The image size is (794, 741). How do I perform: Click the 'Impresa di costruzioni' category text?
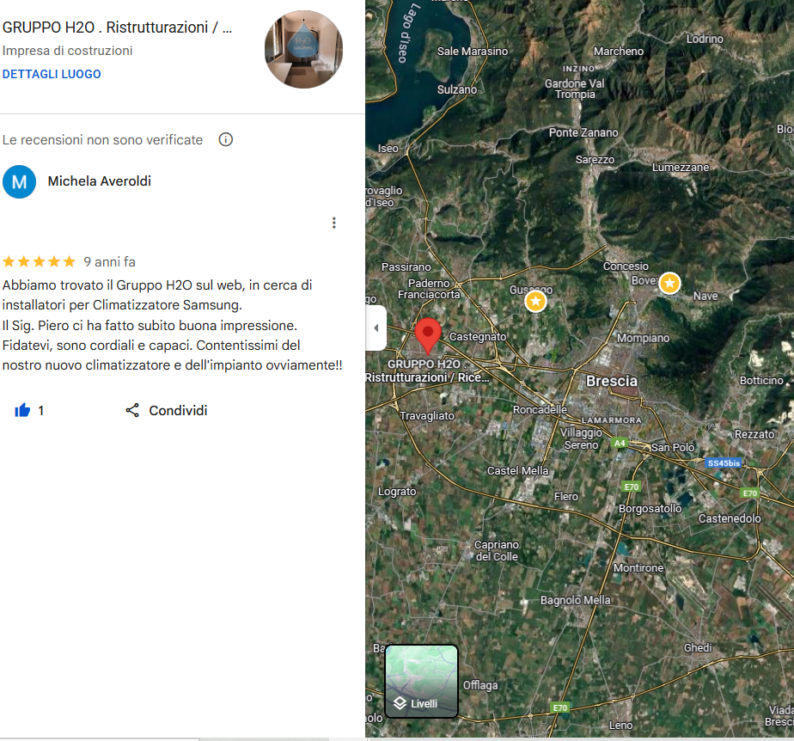click(x=67, y=51)
